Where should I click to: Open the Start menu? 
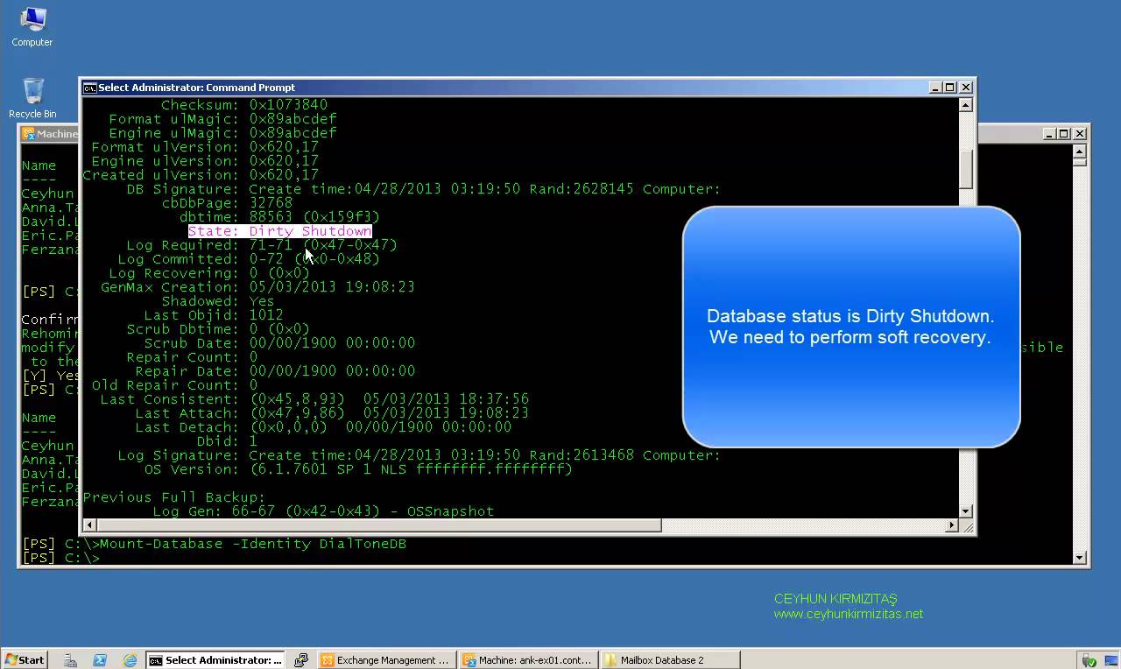pos(24,659)
